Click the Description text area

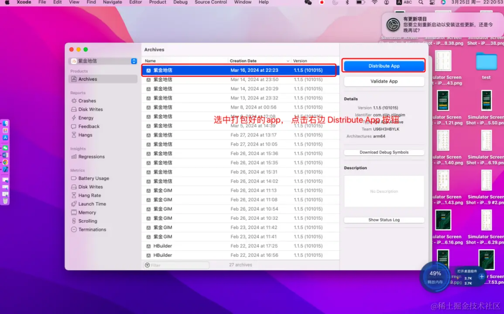point(384,191)
